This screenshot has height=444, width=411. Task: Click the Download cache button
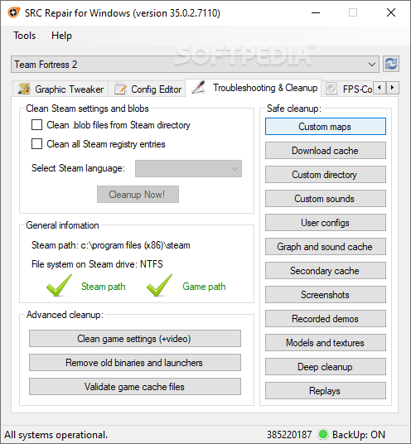(x=326, y=151)
